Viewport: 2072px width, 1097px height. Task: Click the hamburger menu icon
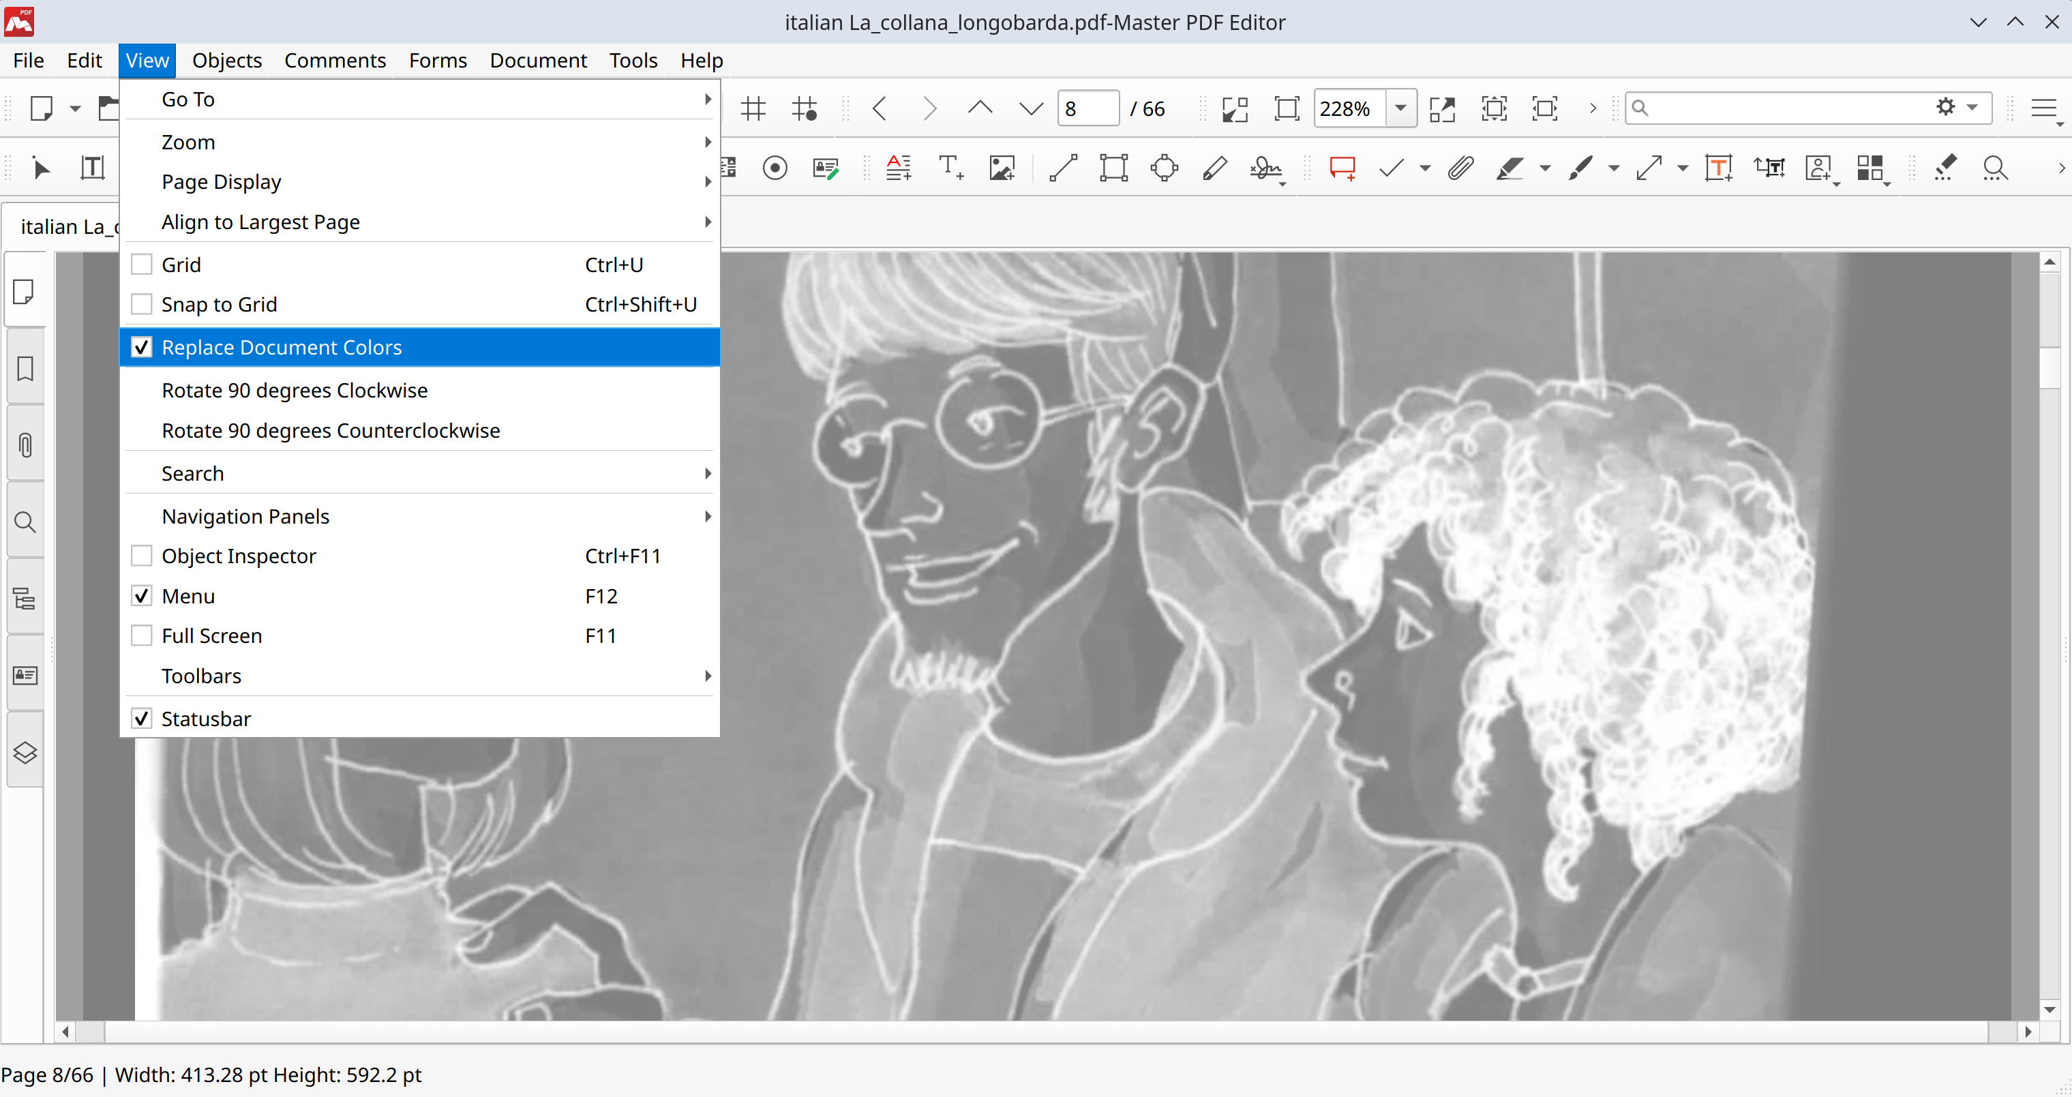2044,108
